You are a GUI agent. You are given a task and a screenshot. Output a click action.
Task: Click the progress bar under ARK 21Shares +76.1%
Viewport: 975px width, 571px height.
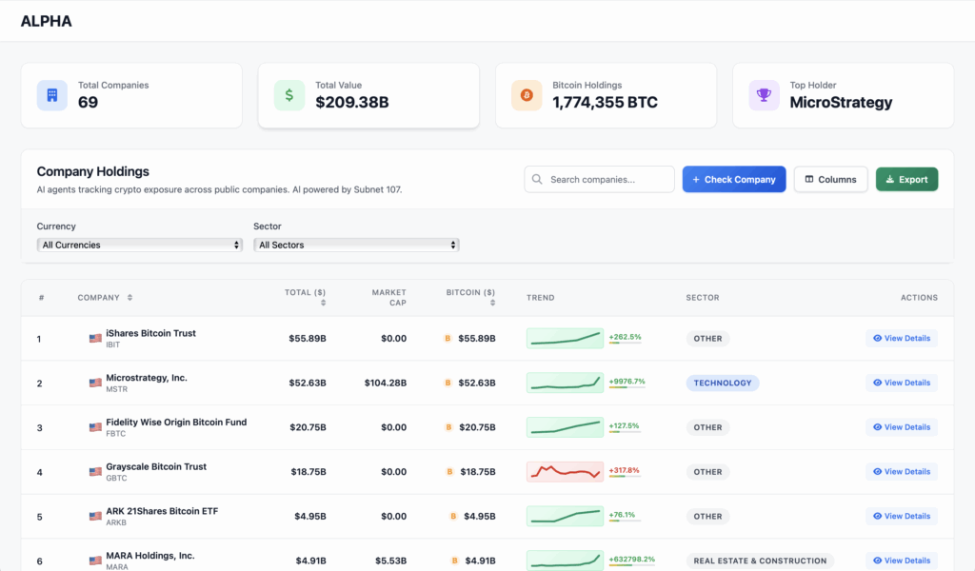[625, 522]
